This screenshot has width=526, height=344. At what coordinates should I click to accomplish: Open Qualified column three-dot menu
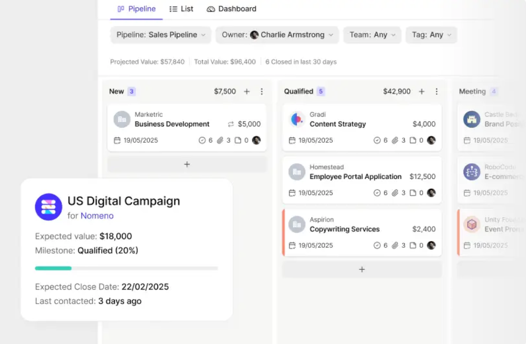tap(436, 91)
